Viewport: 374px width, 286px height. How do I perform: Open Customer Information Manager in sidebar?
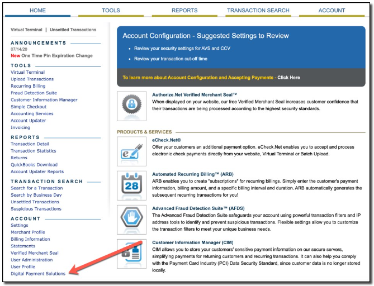coord(44,100)
